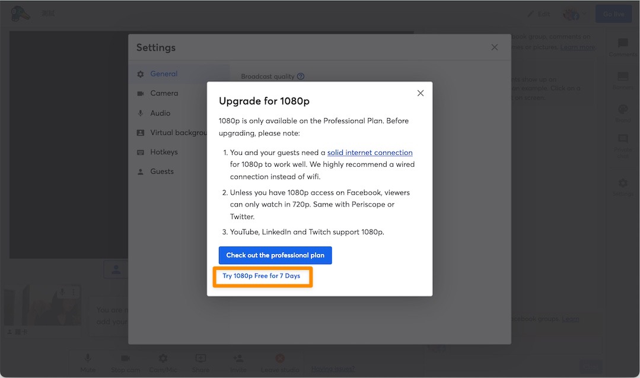The height and width of the screenshot is (378, 640).
Task: Open the Comments sidebar icon
Action: coord(623,43)
